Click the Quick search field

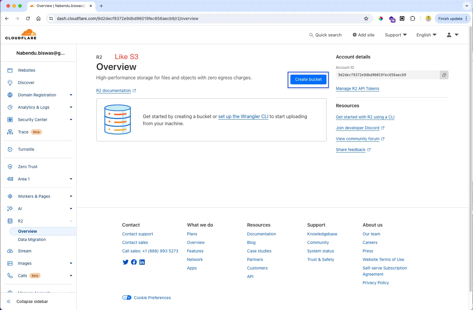point(325,35)
